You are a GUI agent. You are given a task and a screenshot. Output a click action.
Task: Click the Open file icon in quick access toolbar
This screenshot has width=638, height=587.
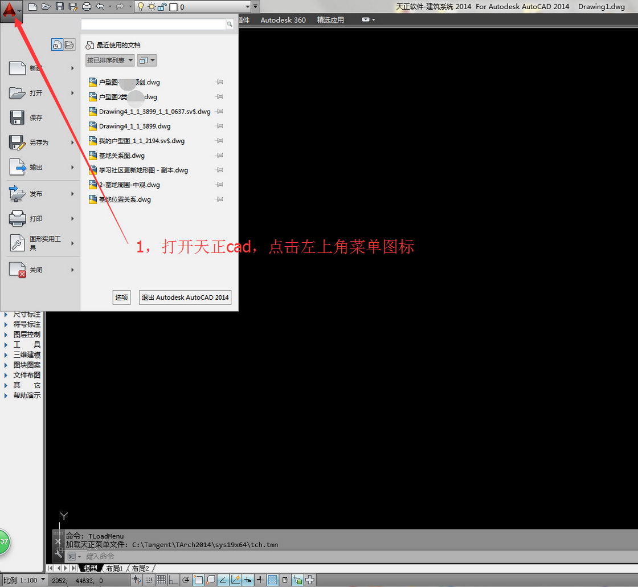(x=46, y=6)
